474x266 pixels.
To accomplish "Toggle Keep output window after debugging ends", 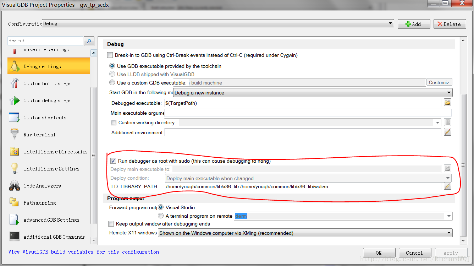I will pyautogui.click(x=111, y=224).
